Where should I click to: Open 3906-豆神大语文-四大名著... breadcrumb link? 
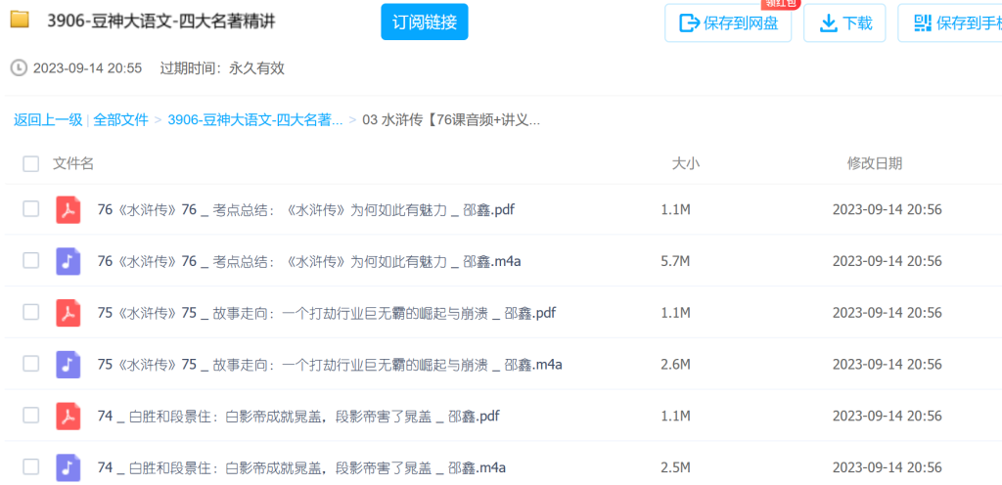255,119
